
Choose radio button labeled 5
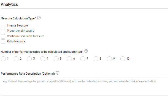(56, 59)
